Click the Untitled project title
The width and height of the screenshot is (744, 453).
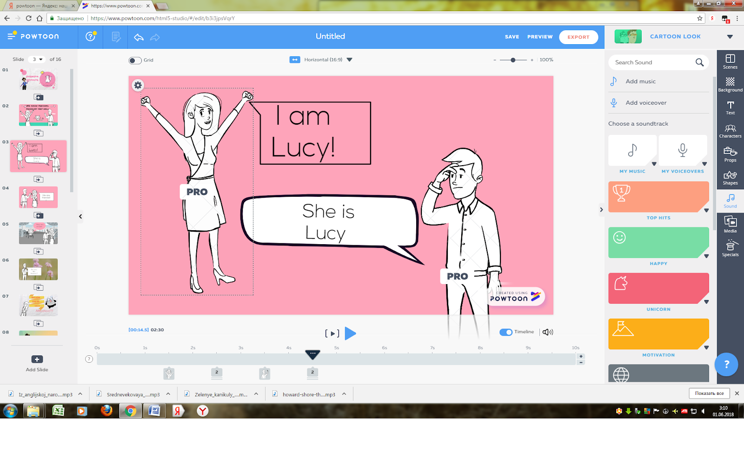[330, 36]
